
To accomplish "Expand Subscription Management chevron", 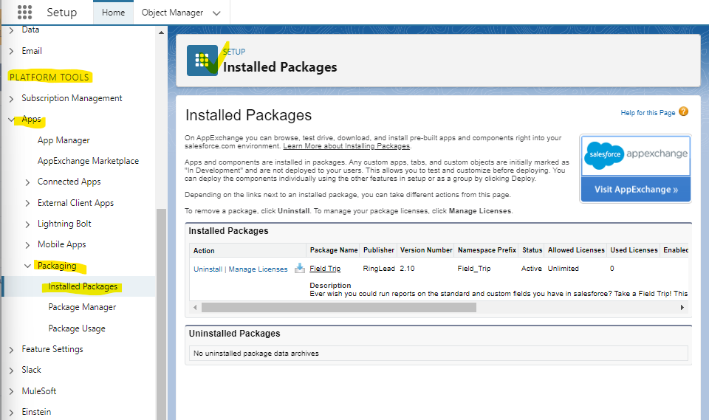I will 11,99.
